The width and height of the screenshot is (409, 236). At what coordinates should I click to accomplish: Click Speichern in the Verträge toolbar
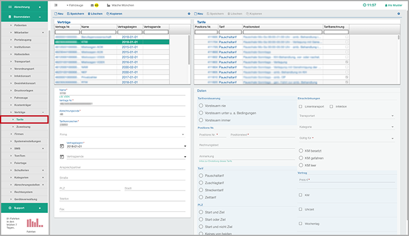[76, 14]
